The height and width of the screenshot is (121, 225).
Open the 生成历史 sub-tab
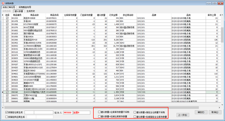pyautogui.click(x=31, y=11)
